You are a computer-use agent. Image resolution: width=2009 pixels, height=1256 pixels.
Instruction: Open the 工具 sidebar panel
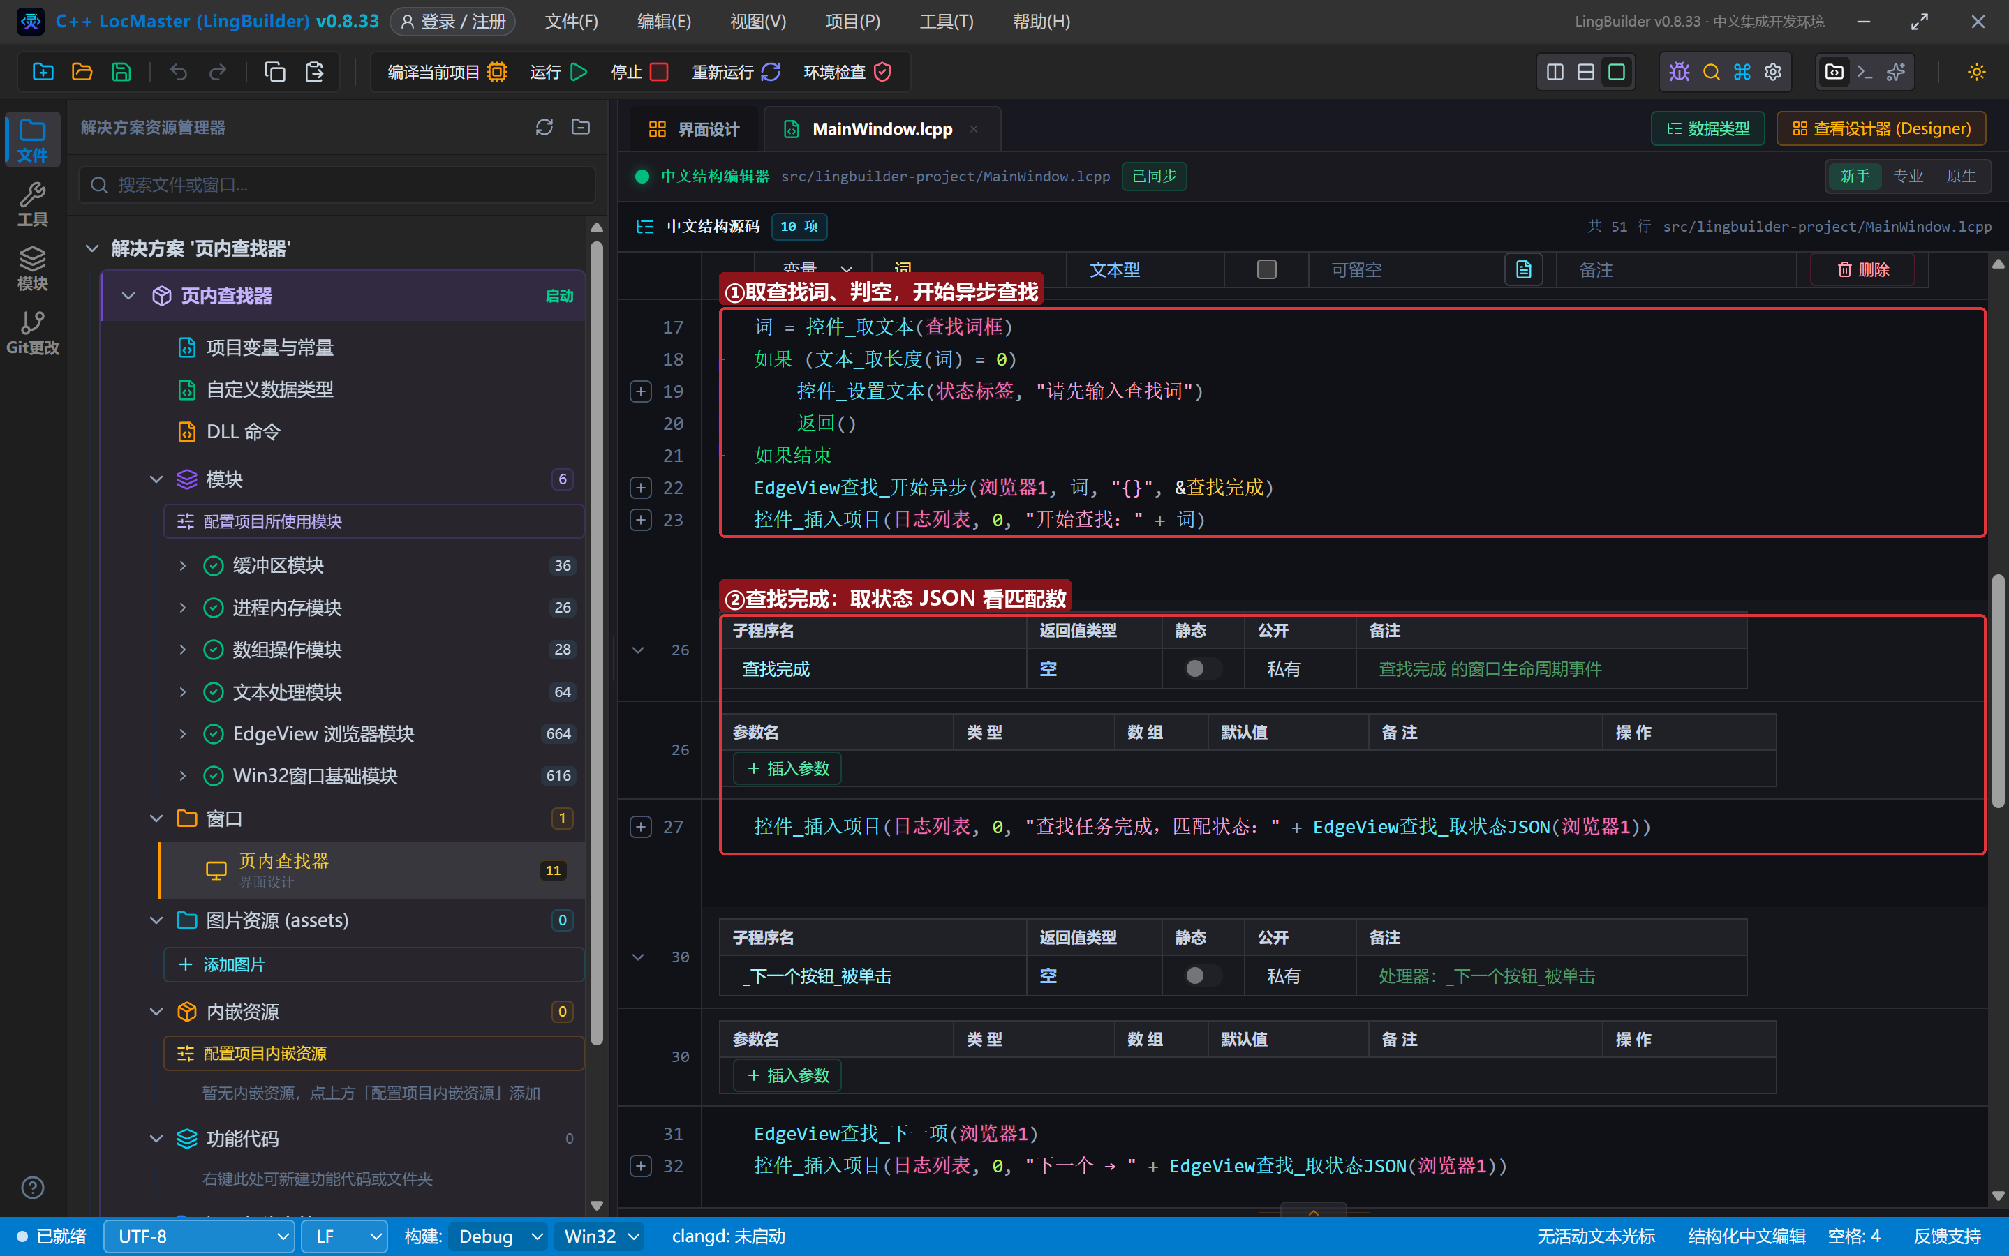[x=32, y=204]
